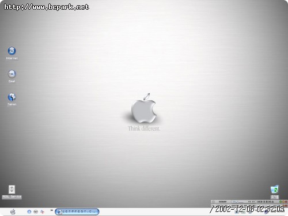Launch the red pinwheel quick launch icon
Screen dimensions: 288x216
[42, 212]
